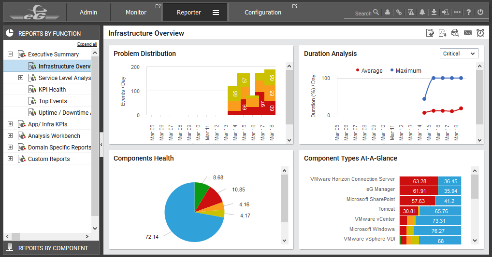Viewport: 492px width, 257px height.
Task: Toggle the Maximum legend series
Action: tap(405, 71)
